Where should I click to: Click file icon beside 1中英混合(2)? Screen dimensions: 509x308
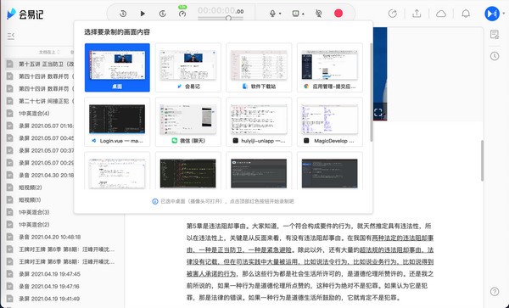(x=10, y=224)
